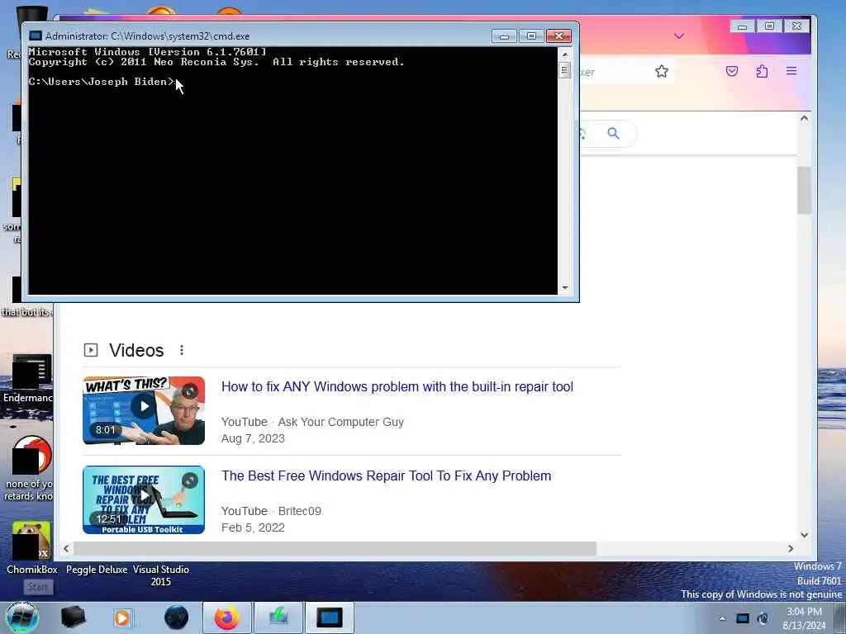Click Firefox page scroll-down arrow

[x=805, y=535]
